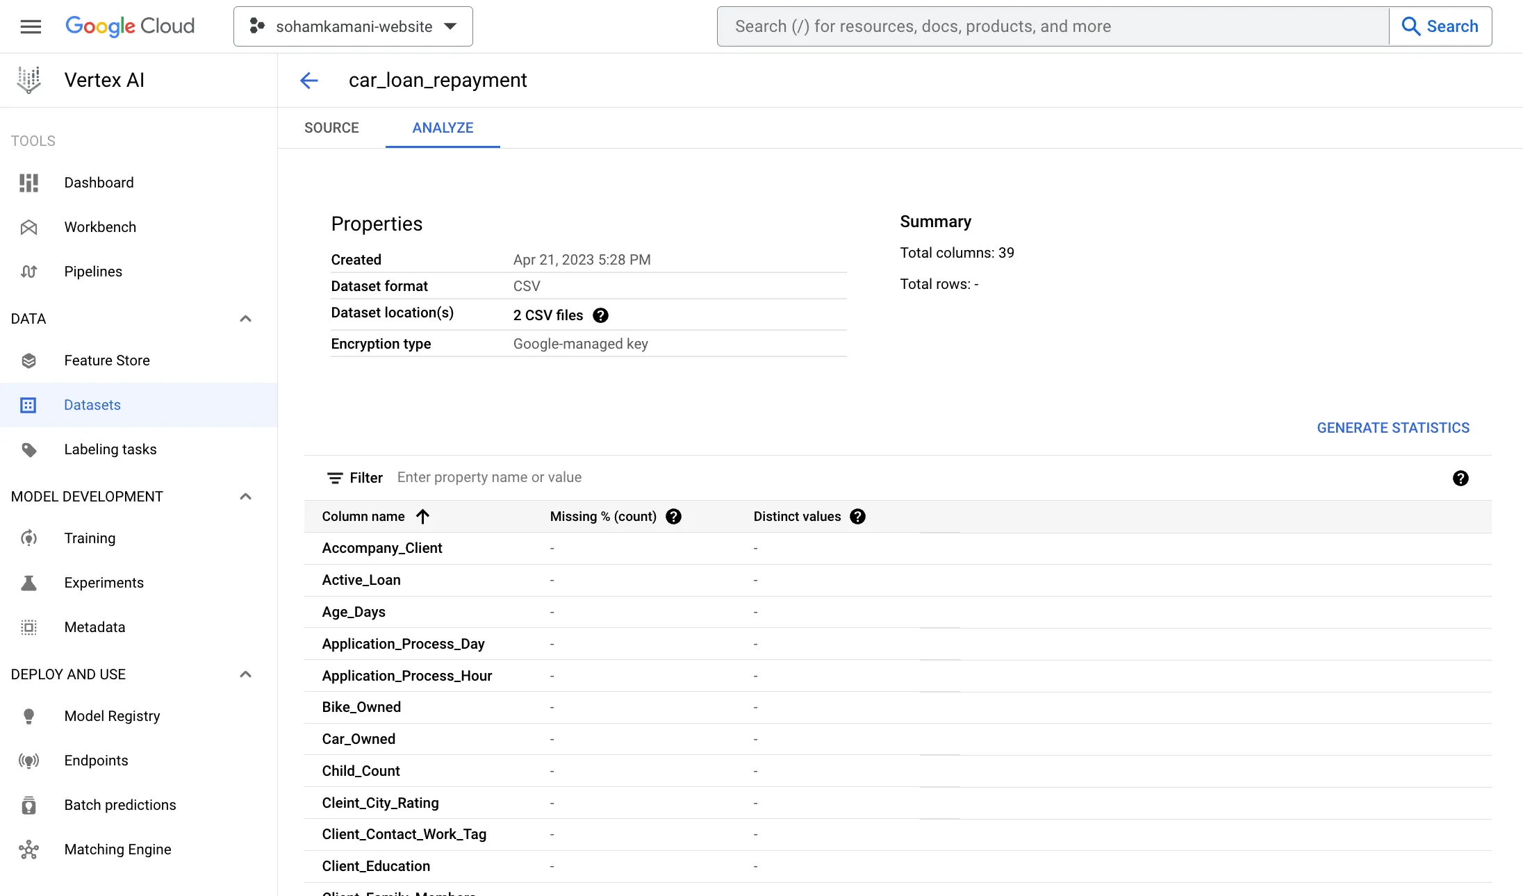Click the Search button
This screenshot has height=896, width=1523.
pyautogui.click(x=1440, y=26)
